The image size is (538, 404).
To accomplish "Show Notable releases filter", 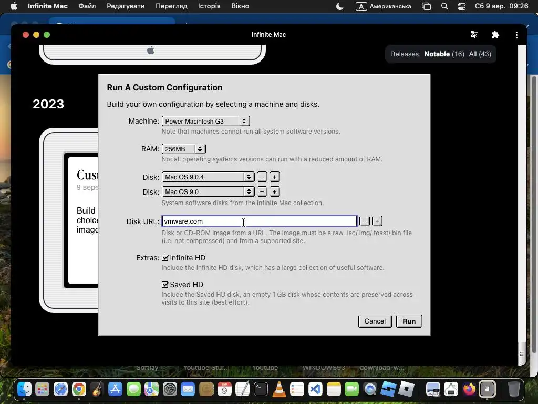I will coord(444,54).
